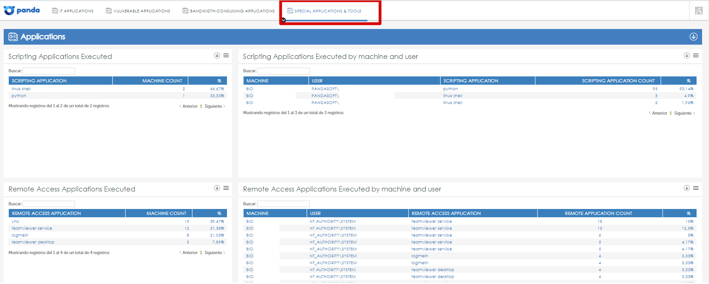Click the download arrow in Applications header bar

click(x=693, y=37)
